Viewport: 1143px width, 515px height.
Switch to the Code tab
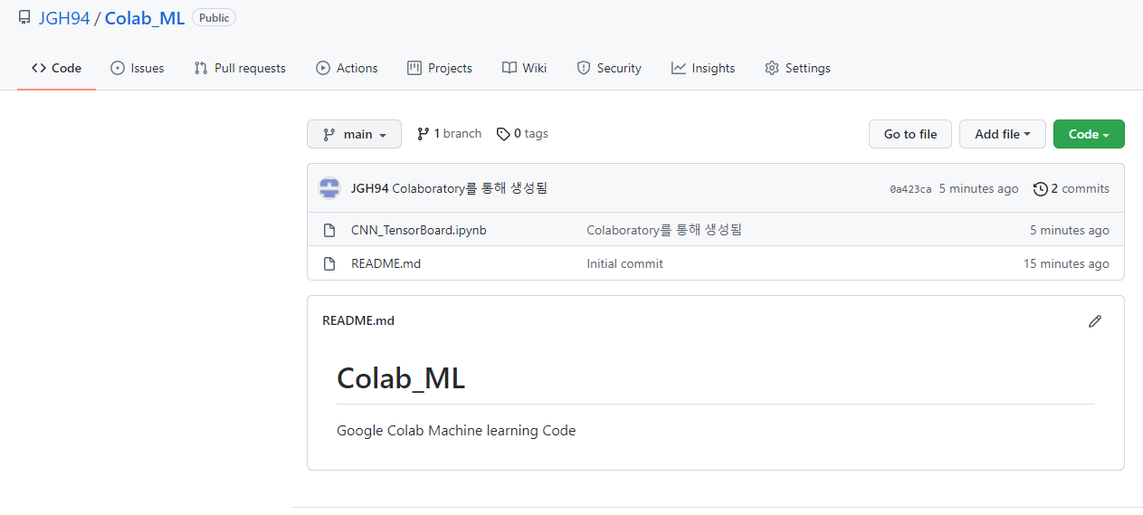tap(56, 68)
